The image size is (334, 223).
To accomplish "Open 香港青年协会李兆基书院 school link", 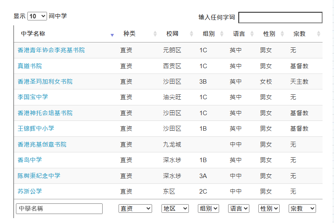I will (51, 50).
